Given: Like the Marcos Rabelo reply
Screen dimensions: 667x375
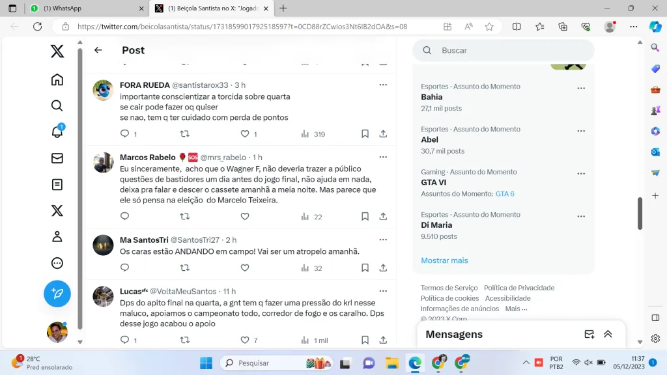Looking at the screenshot, I should click(x=245, y=216).
